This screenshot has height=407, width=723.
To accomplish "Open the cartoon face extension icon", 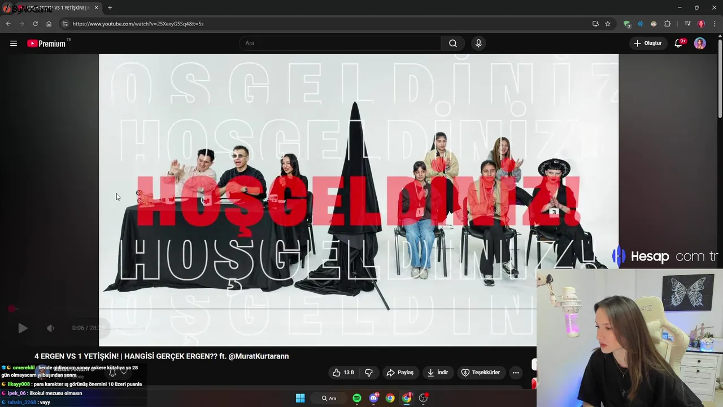I will [x=654, y=24].
